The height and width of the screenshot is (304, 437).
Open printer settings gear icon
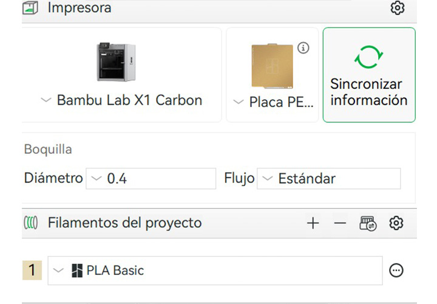398,9
